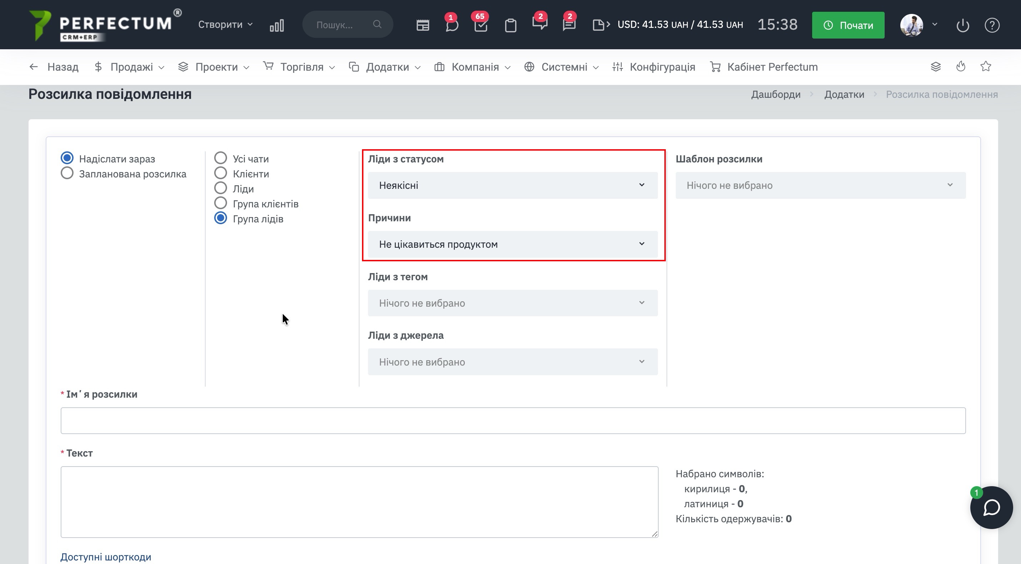Expand the Шаблон розсилки dropdown

(820, 186)
